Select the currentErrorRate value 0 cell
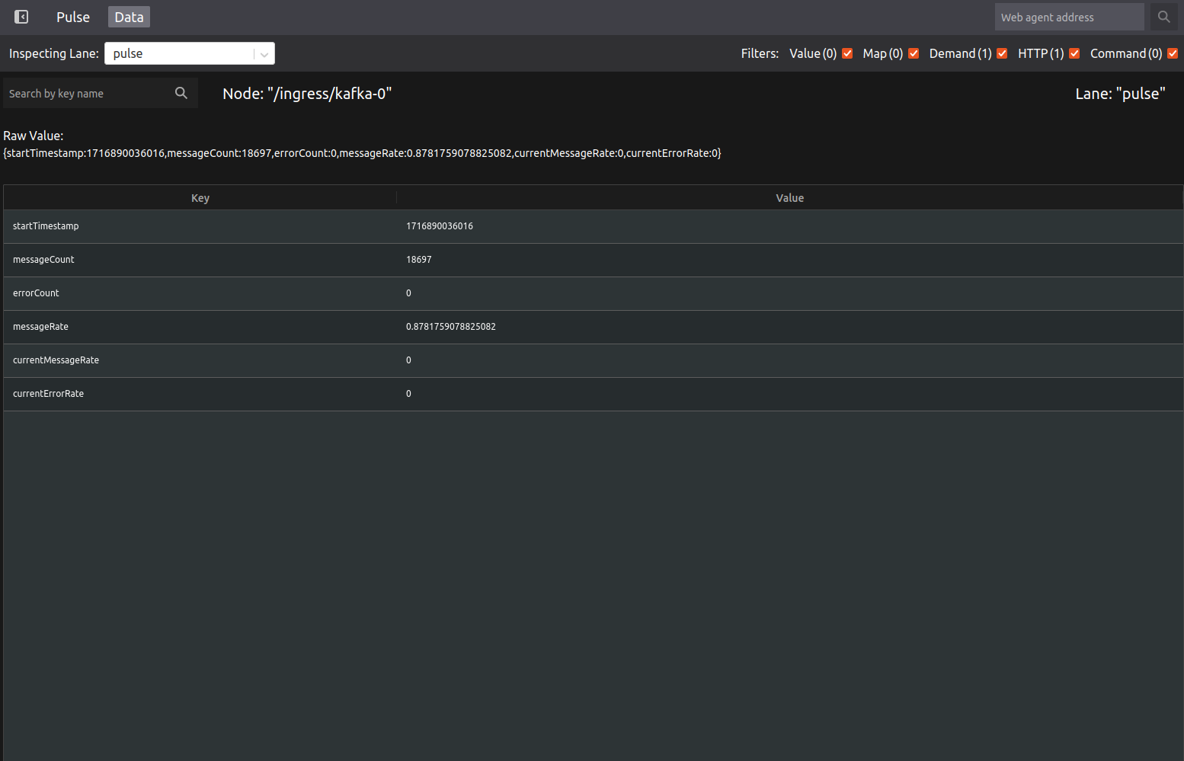 click(x=790, y=394)
